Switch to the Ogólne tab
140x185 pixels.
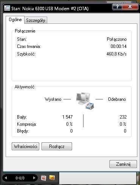15,20
